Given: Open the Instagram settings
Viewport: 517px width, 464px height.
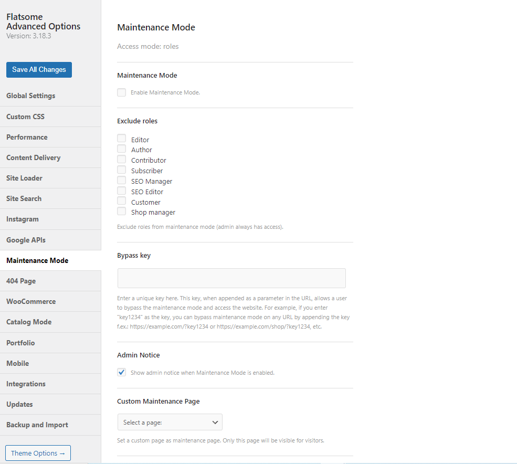Looking at the screenshot, I should (x=50, y=219).
